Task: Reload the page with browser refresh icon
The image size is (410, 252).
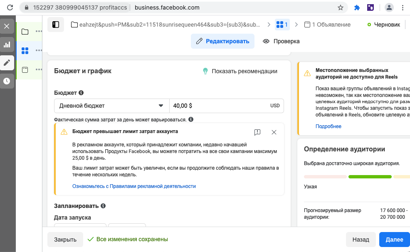Action: pos(10,7)
